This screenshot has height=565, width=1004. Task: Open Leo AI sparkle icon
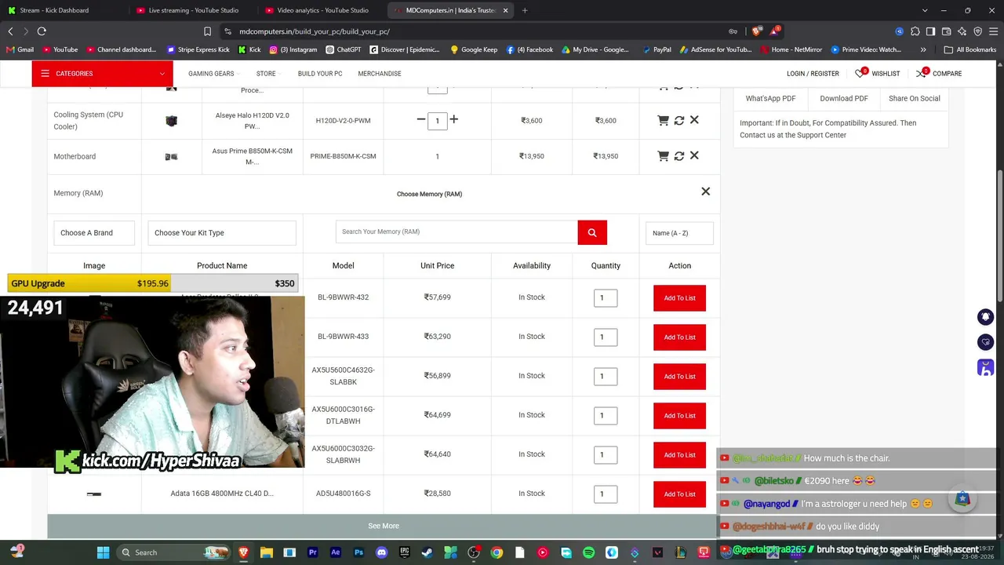coord(962,31)
